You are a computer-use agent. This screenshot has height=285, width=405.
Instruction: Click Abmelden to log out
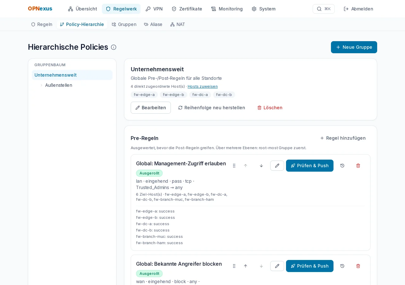tap(358, 9)
